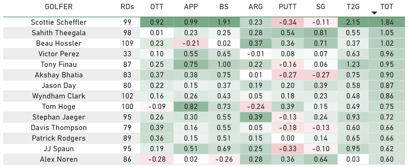Viewport: 408px width, 167px height.
Task: Select the ARG column header
Action: 255,7
